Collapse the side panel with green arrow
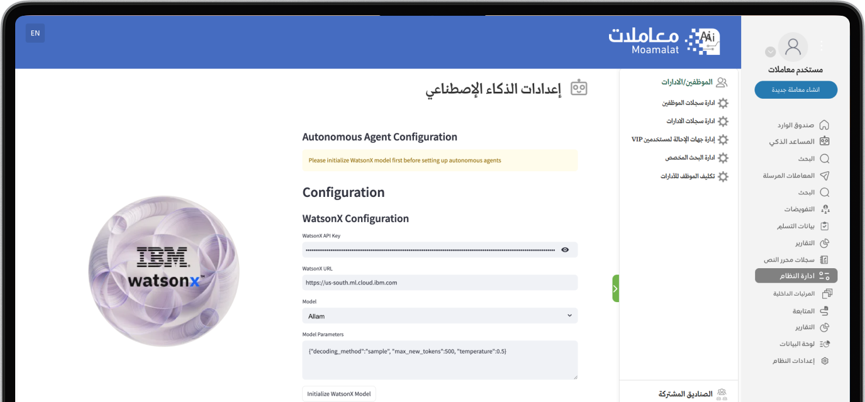 (x=615, y=289)
